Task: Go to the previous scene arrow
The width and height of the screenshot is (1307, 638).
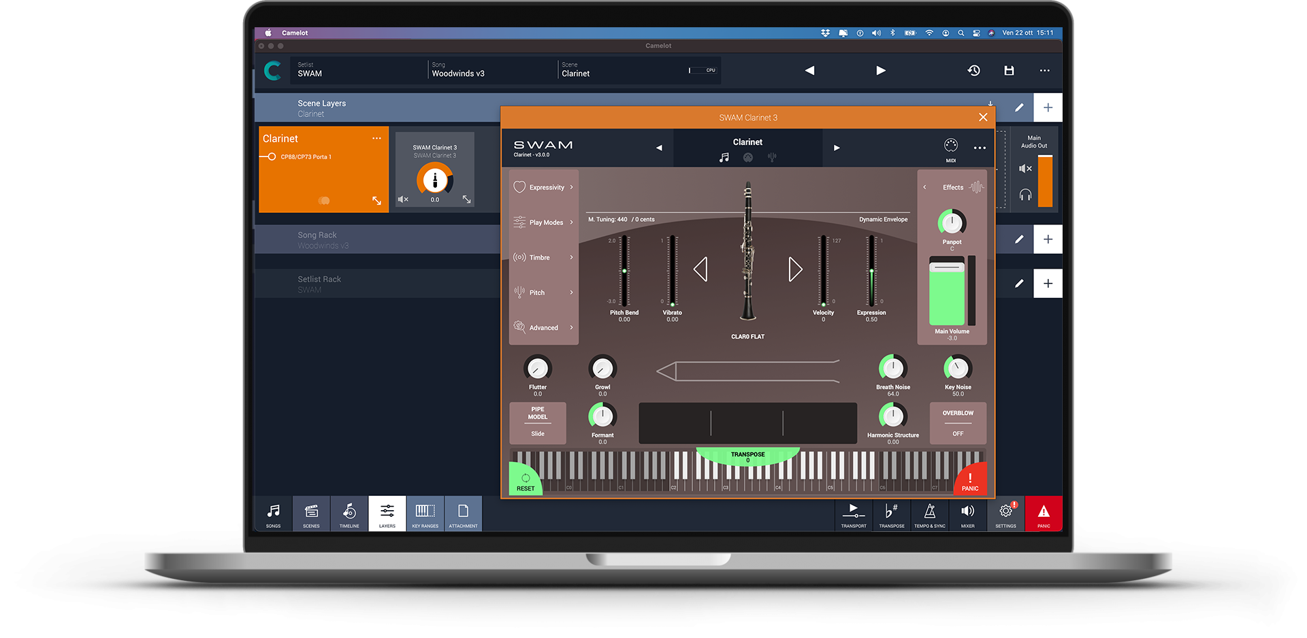Action: point(809,70)
